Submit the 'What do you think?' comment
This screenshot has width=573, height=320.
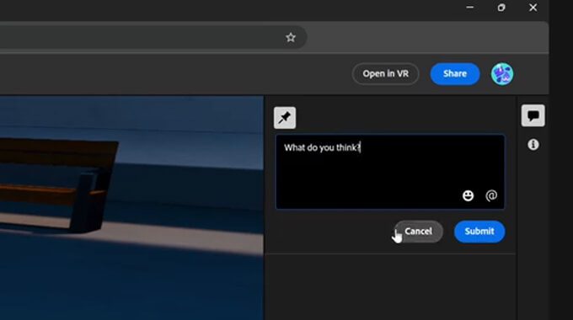479,232
